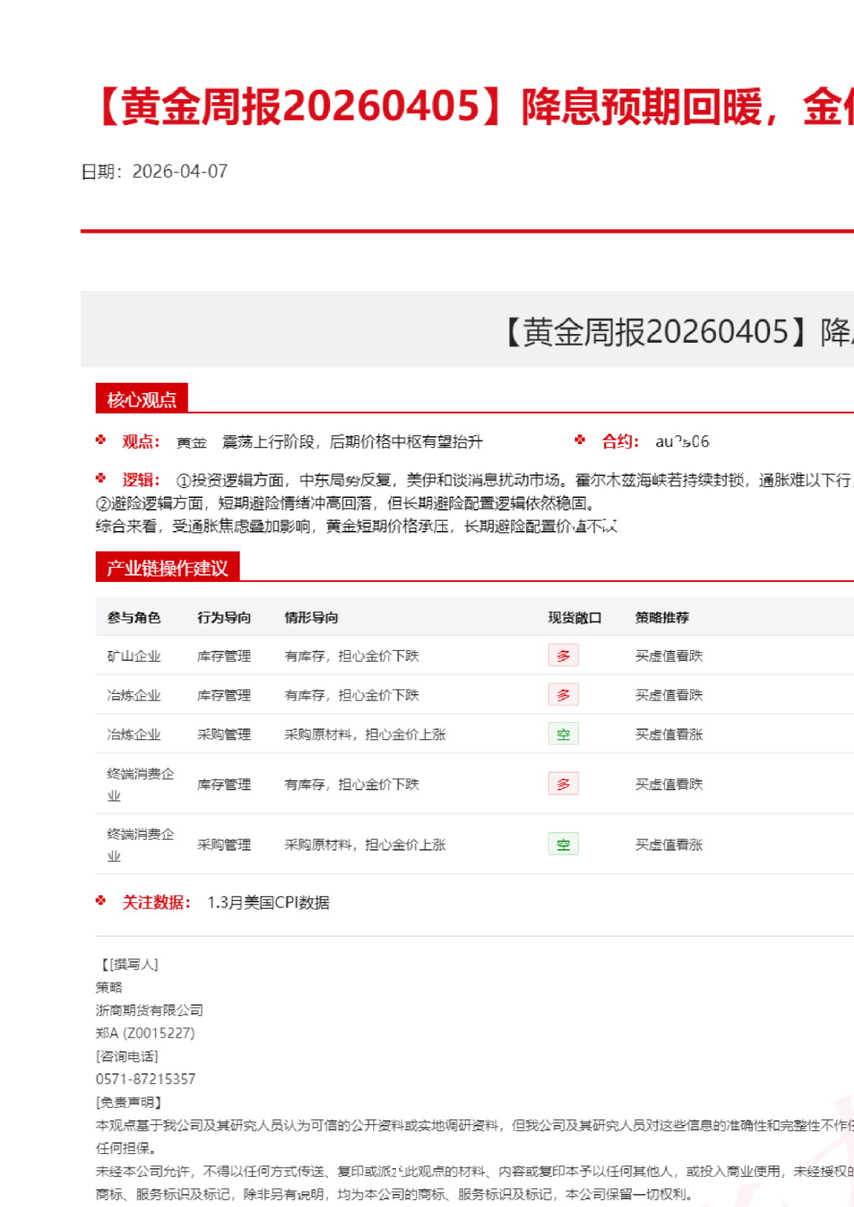Click the [免责声明】 heading
This screenshot has height=1207, width=854.
click(x=129, y=1102)
